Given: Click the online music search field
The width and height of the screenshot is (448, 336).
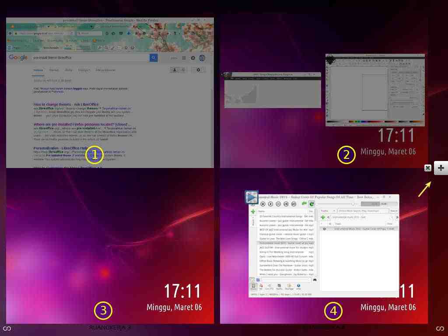Looking at the screenshot, I should [x=363, y=211].
